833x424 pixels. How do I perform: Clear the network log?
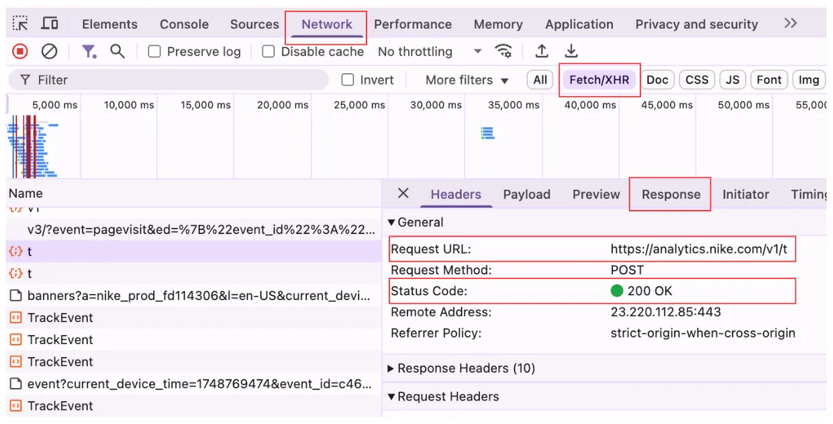tap(49, 51)
